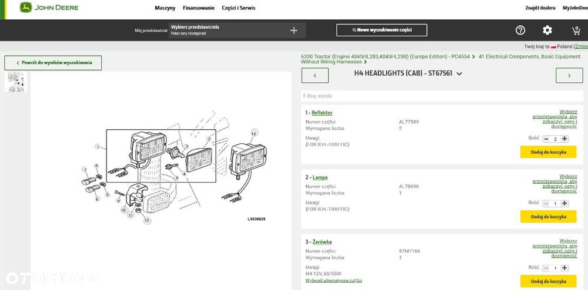Click part number AL78698
This screenshot has width=588, height=290.
(x=409, y=186)
